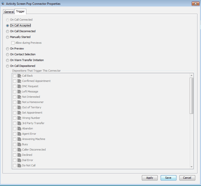Click the Agent Error disposition icon

click(19, 134)
